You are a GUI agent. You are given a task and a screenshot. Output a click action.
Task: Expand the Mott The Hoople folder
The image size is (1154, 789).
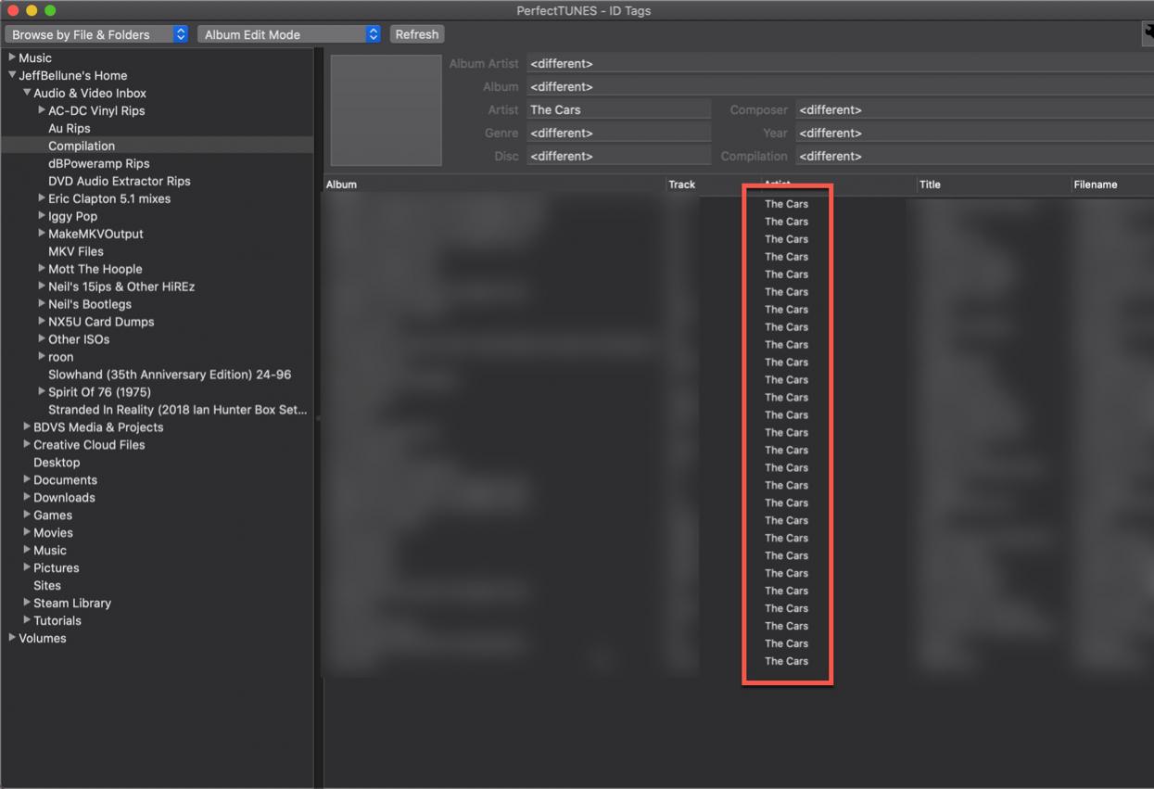click(x=42, y=269)
